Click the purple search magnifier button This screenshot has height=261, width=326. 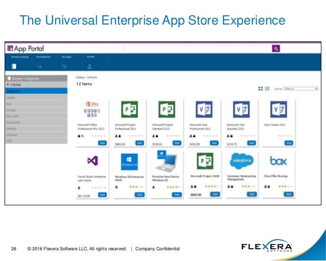pyautogui.click(x=276, y=49)
